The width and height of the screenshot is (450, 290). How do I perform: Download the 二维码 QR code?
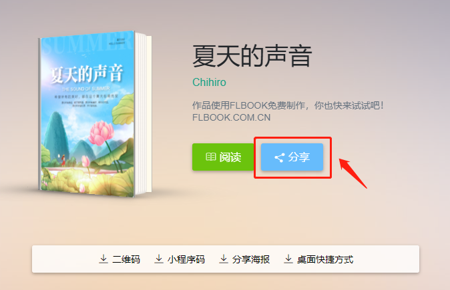[120, 259]
